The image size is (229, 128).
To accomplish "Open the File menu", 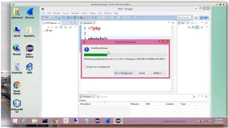I will click(44, 13).
